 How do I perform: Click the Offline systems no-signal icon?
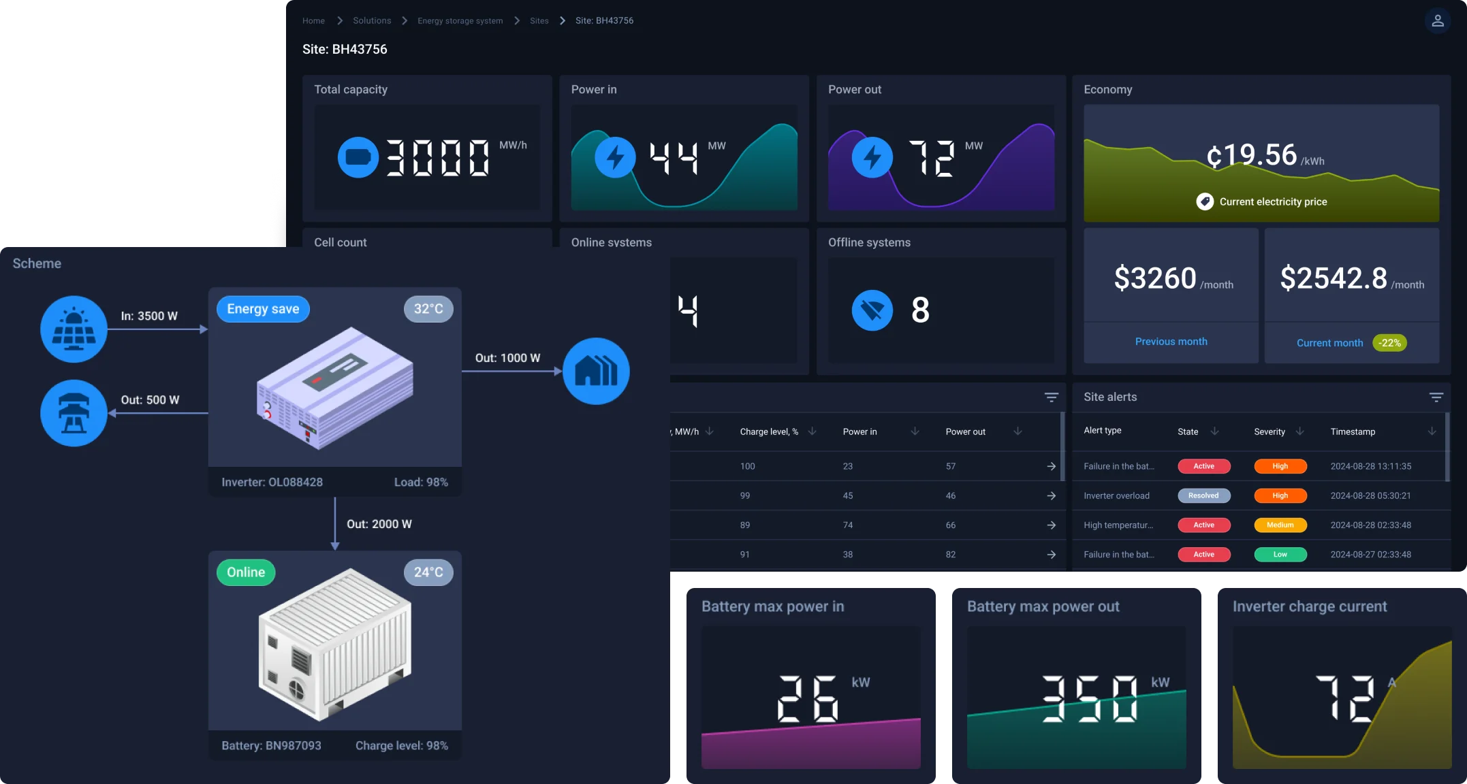click(x=872, y=310)
